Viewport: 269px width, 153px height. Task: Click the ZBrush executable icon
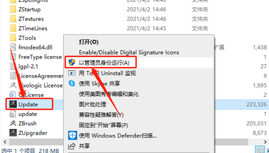point(13,123)
